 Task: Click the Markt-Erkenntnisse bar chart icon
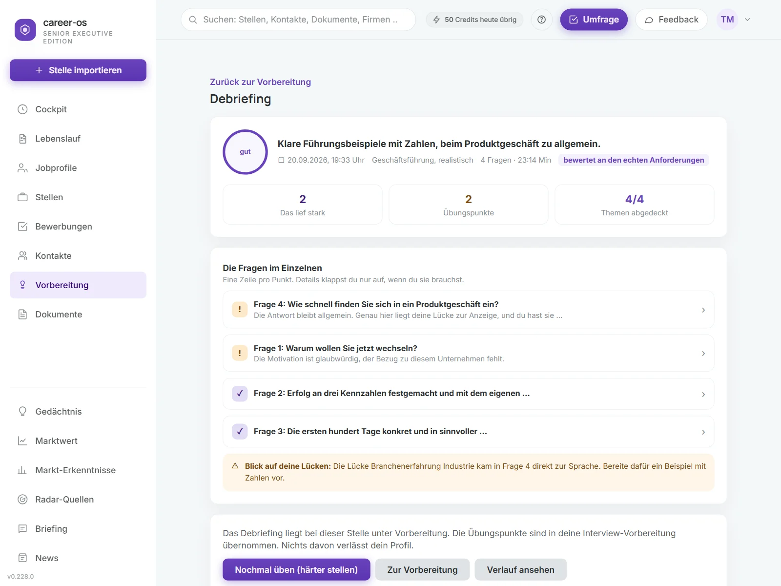pos(22,470)
